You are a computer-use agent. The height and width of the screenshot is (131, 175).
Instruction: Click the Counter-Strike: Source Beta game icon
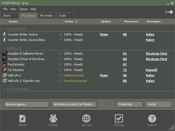pyautogui.click(x=4, y=40)
